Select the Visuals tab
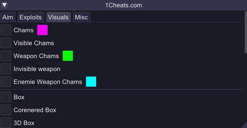This screenshot has height=128, width=247. coord(58,17)
